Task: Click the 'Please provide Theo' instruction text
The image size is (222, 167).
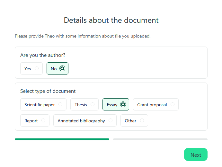Action: (x=83, y=36)
